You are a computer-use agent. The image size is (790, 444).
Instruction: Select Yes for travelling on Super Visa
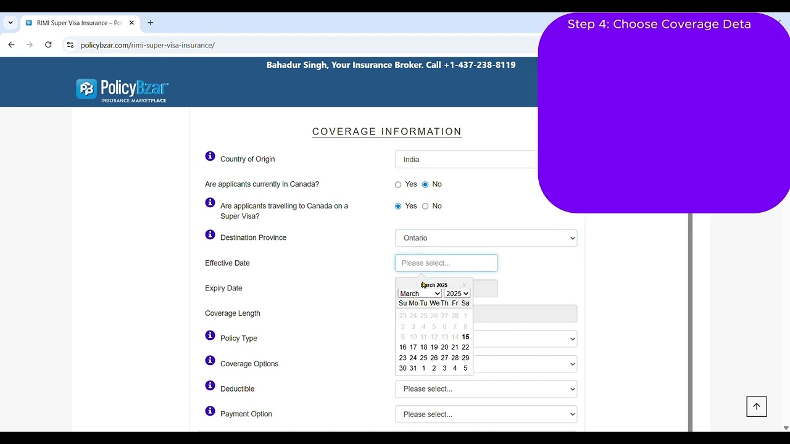click(x=398, y=206)
